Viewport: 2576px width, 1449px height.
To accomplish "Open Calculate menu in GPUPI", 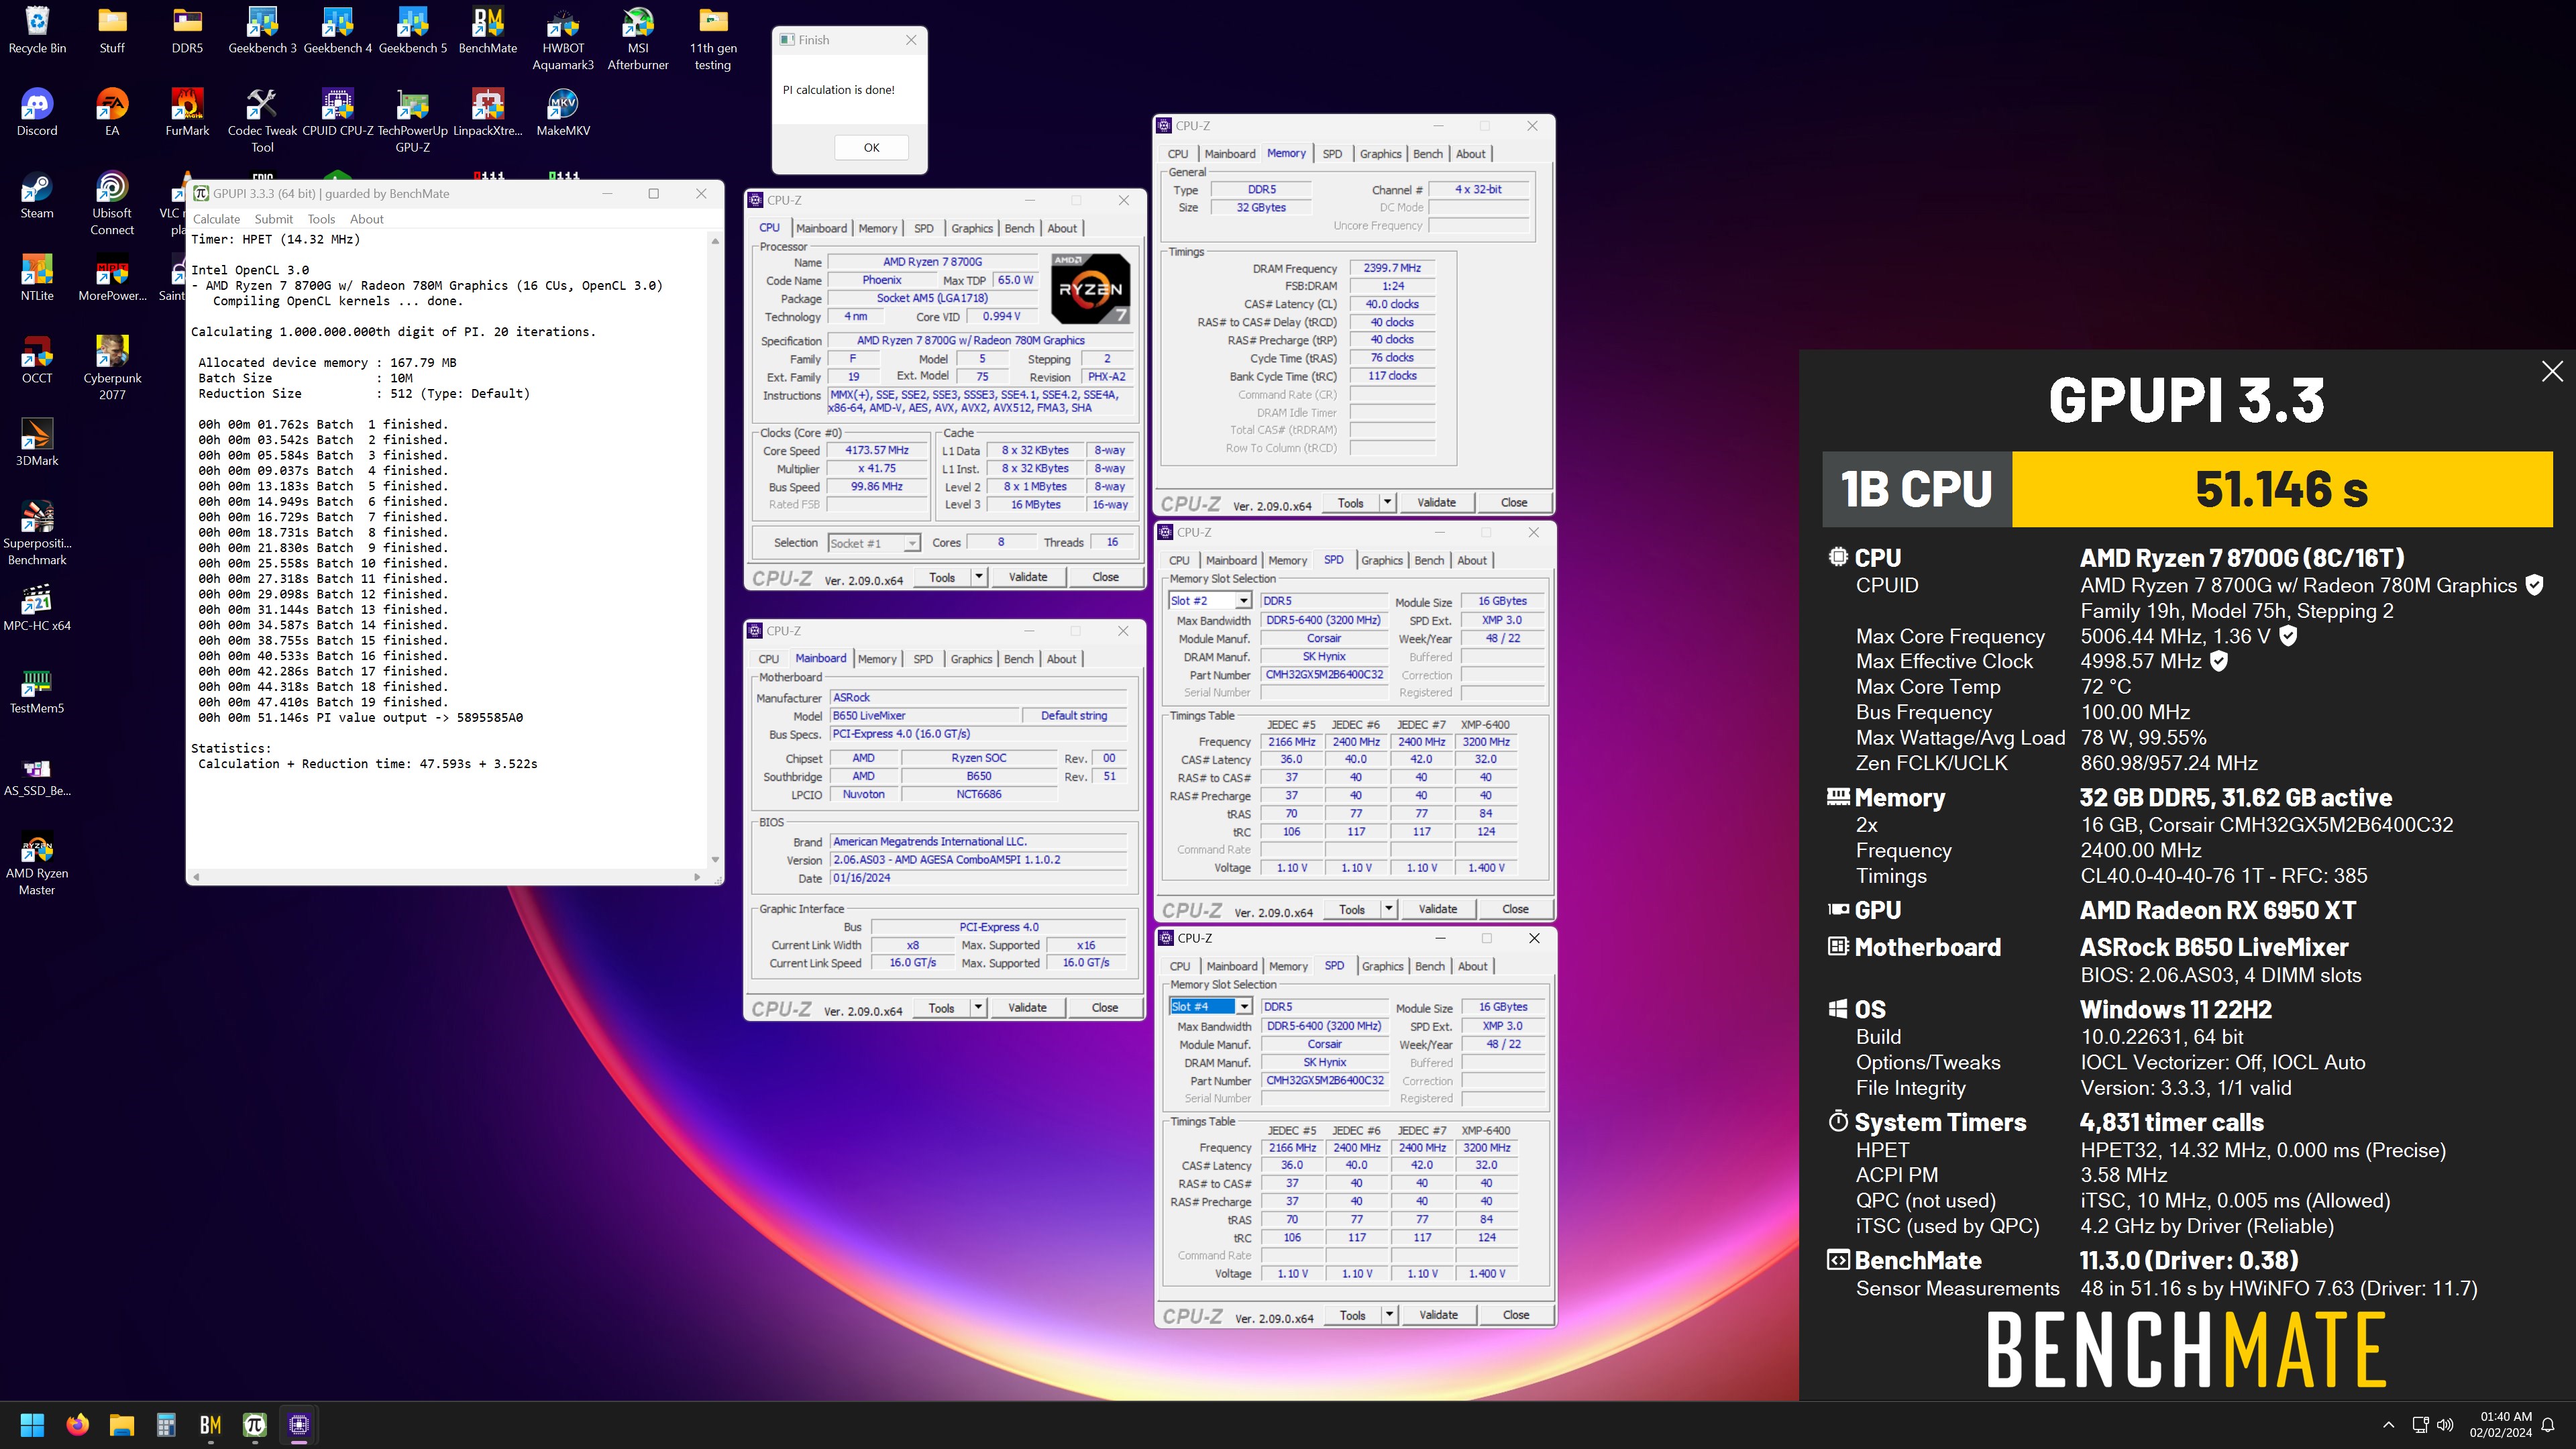I will [x=216, y=219].
